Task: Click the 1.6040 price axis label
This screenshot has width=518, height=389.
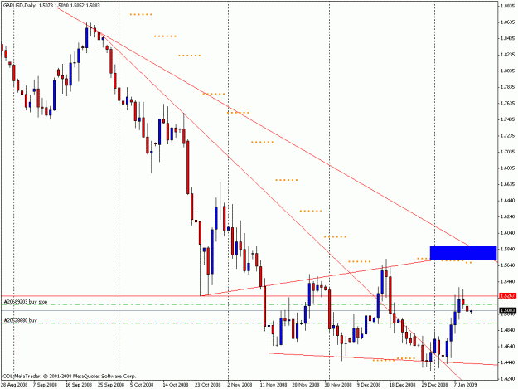Action: point(508,233)
